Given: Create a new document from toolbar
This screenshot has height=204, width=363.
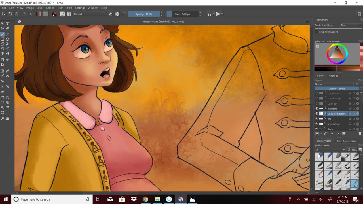Looking at the screenshot, I should [x=4, y=14].
